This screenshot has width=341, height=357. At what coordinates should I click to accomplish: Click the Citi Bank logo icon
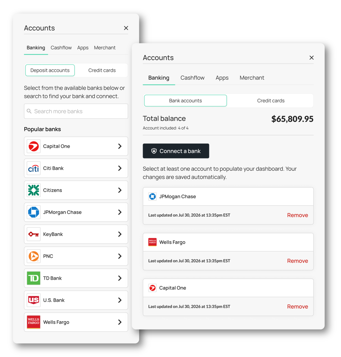click(x=33, y=168)
